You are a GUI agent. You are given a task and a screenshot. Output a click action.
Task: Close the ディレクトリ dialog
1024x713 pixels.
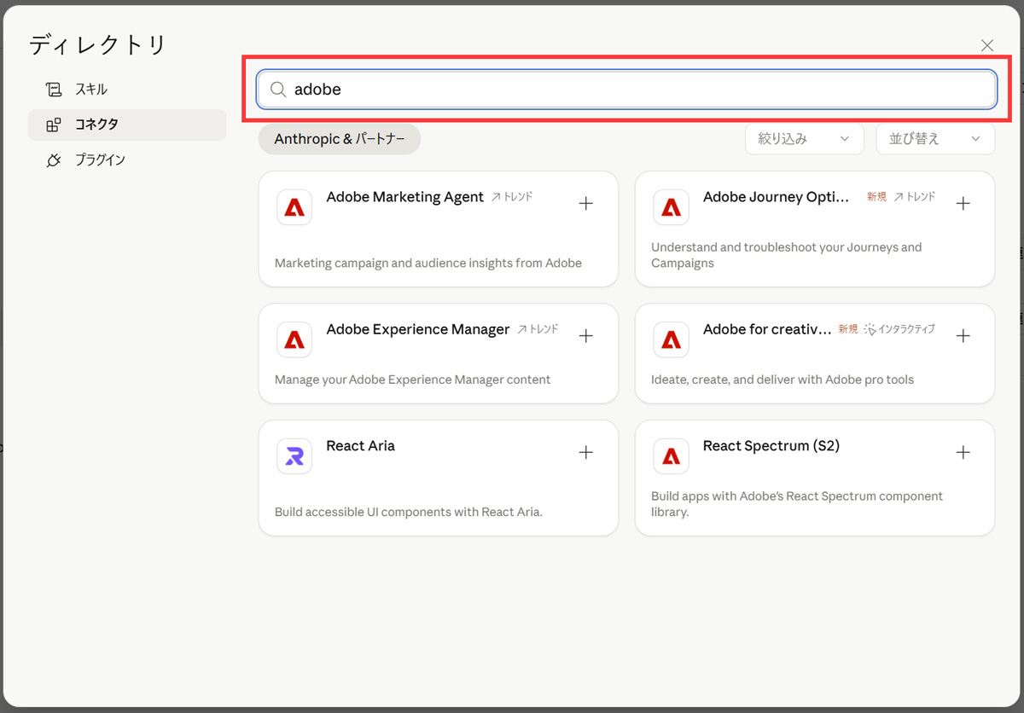tap(987, 45)
